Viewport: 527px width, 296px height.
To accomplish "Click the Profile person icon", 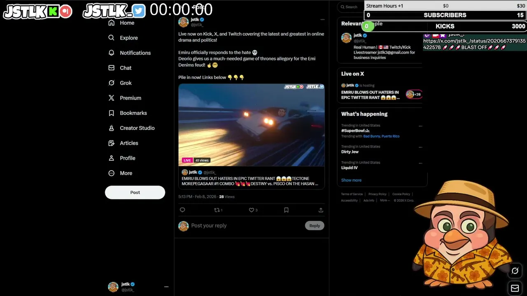I will 111,158.
